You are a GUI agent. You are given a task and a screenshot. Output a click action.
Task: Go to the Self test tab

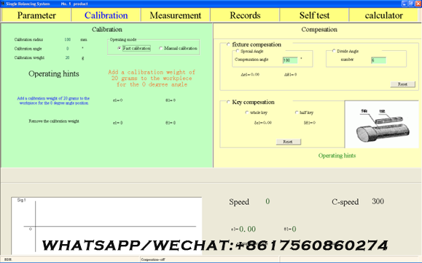(314, 15)
